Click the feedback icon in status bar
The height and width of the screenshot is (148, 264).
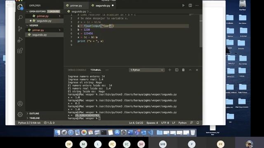191,123
